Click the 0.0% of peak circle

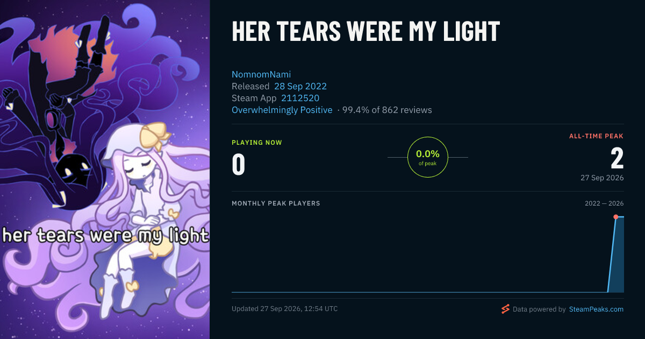point(428,157)
